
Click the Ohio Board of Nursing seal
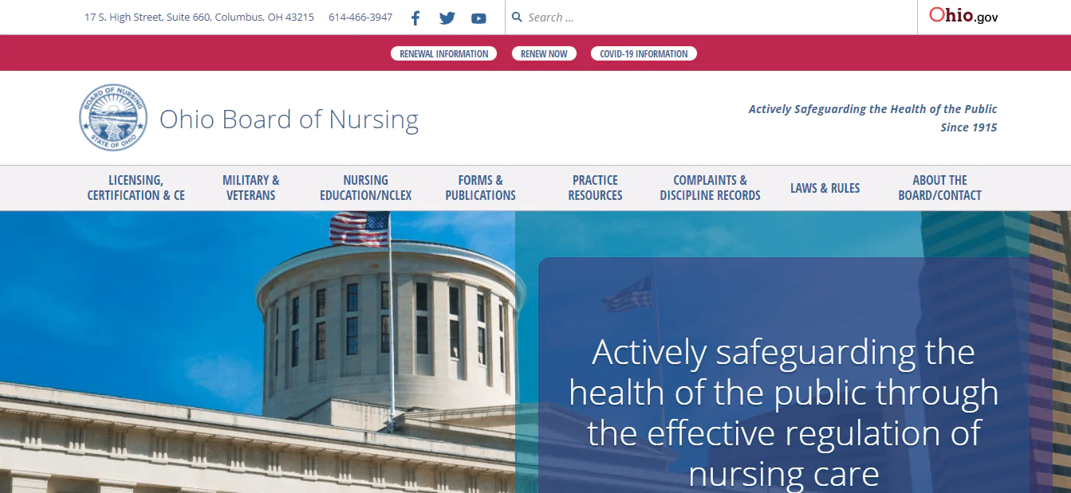(113, 118)
